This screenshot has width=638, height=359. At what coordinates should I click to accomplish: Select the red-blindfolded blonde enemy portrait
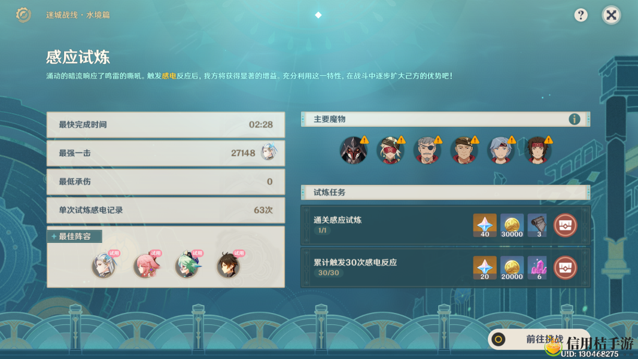[x=391, y=150]
